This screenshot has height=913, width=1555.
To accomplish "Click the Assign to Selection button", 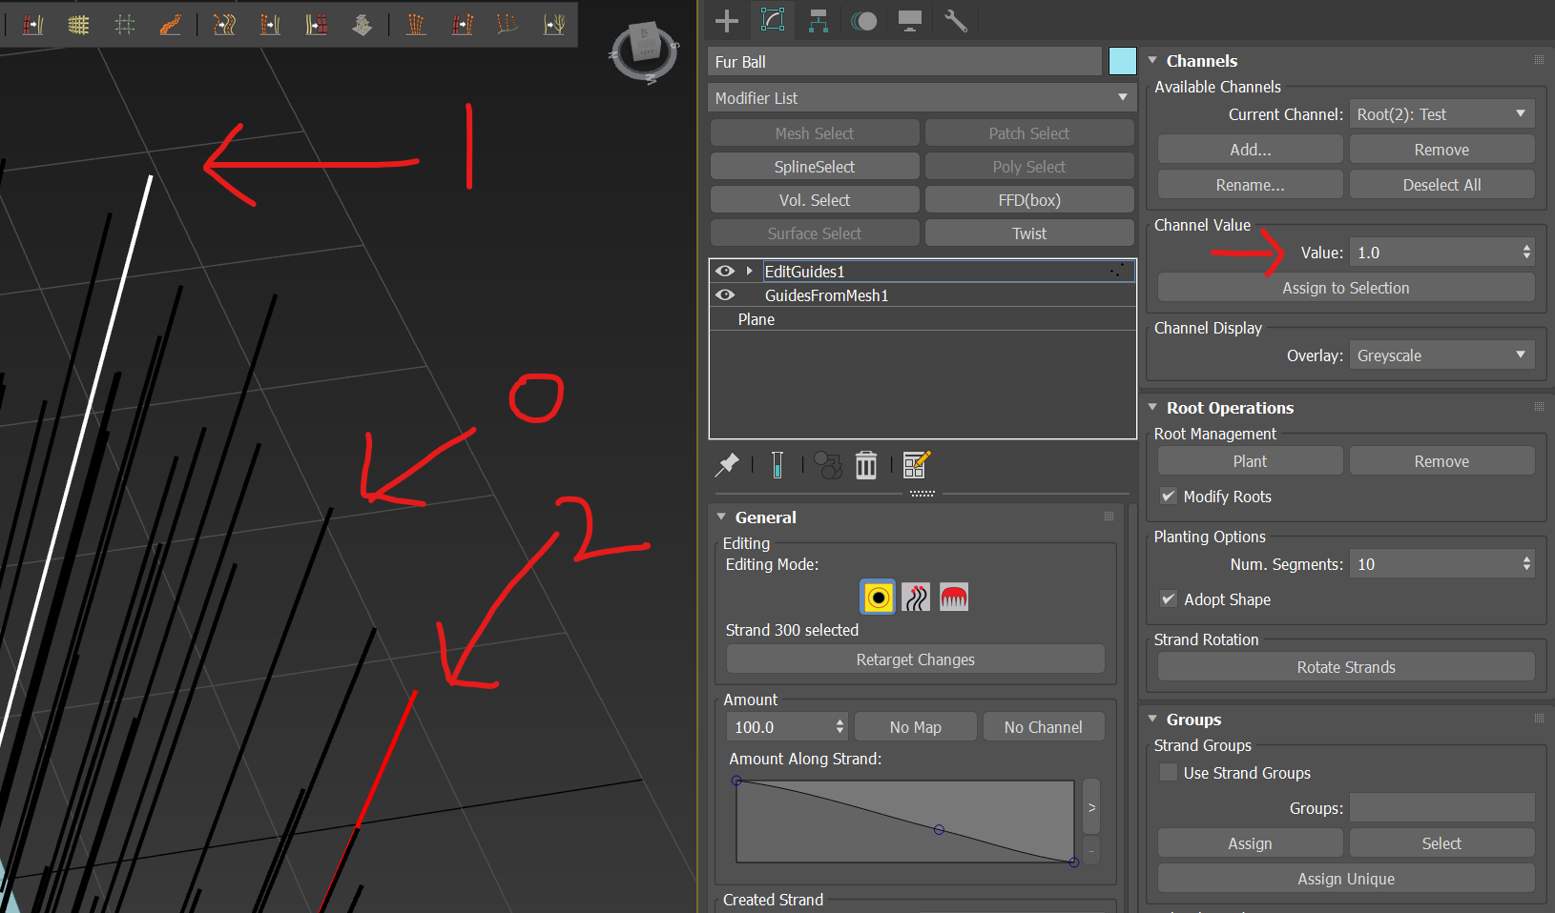I will (1345, 288).
